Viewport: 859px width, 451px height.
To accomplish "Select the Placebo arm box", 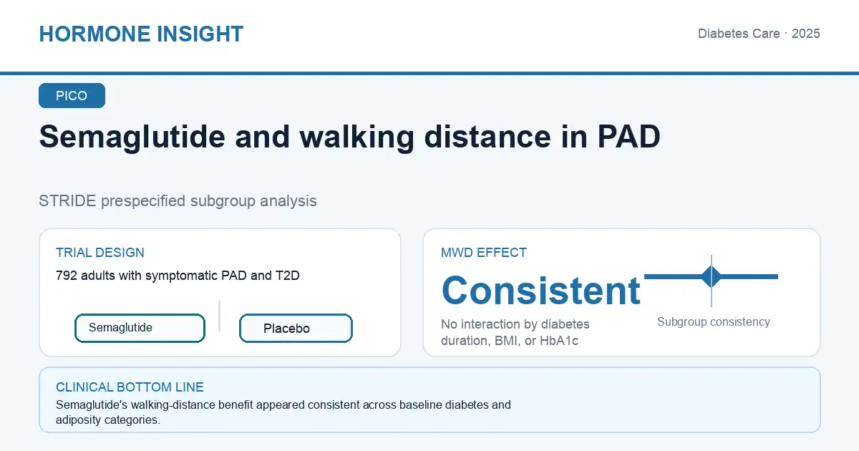I will click(296, 329).
